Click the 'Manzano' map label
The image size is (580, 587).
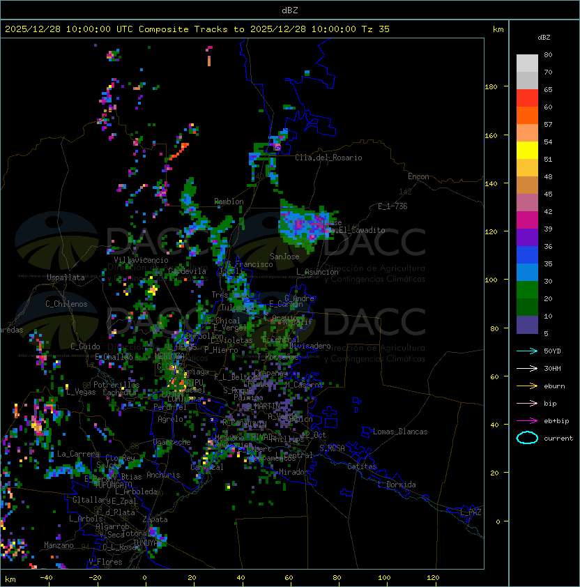coord(59,545)
